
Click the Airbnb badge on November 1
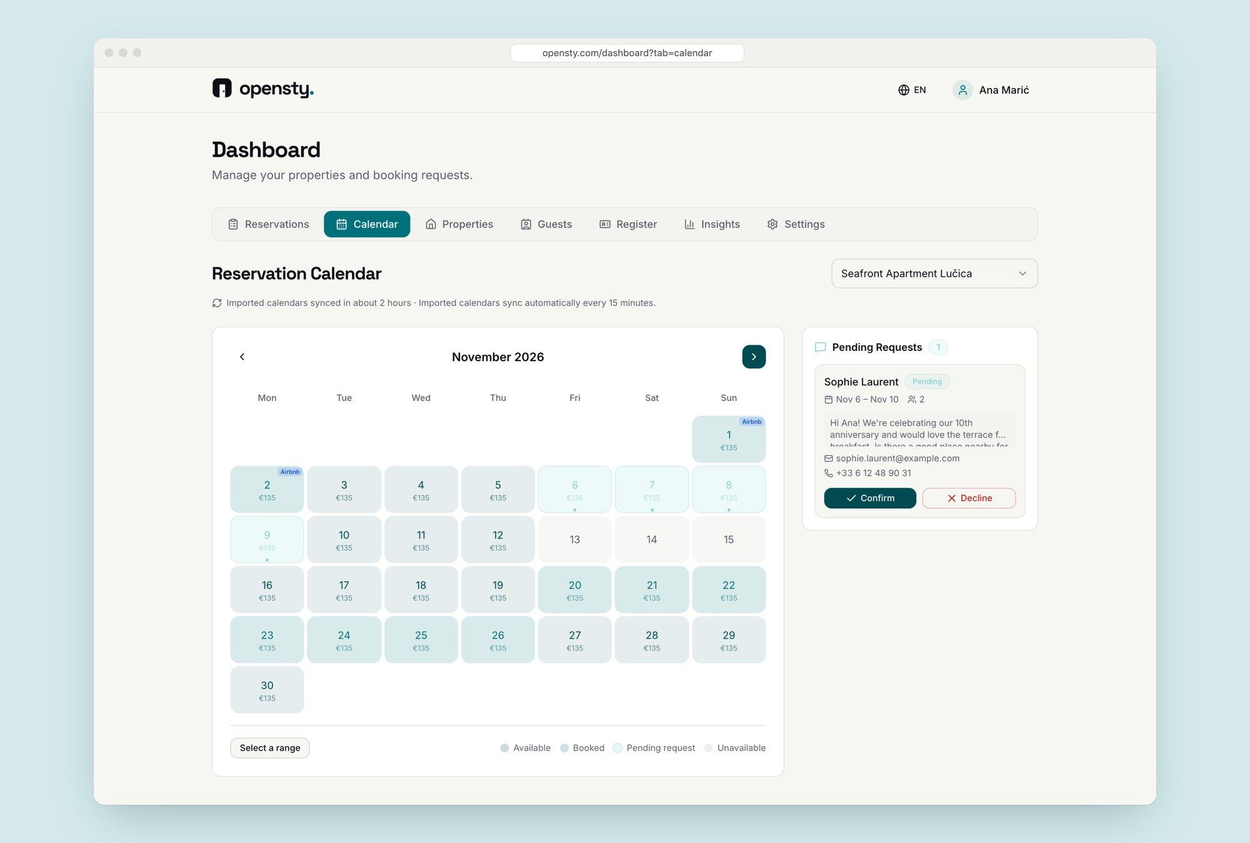(x=751, y=421)
